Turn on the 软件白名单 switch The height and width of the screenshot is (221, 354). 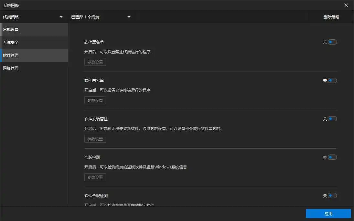332,81
